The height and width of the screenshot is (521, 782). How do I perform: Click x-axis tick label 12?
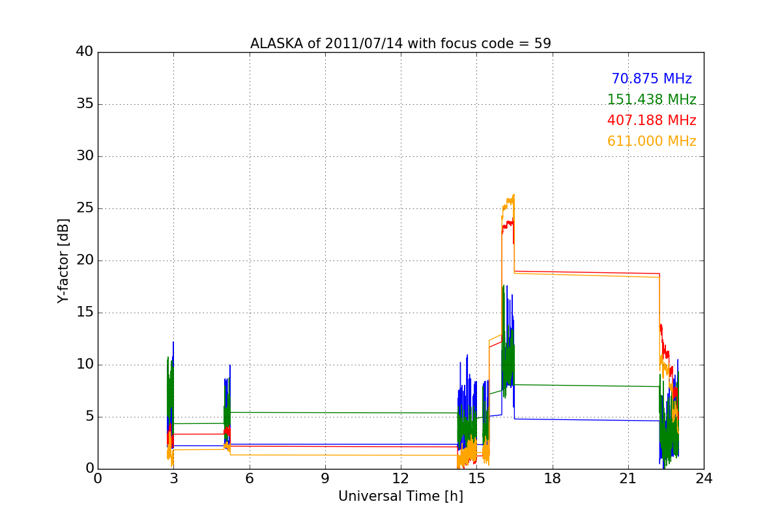tap(401, 479)
